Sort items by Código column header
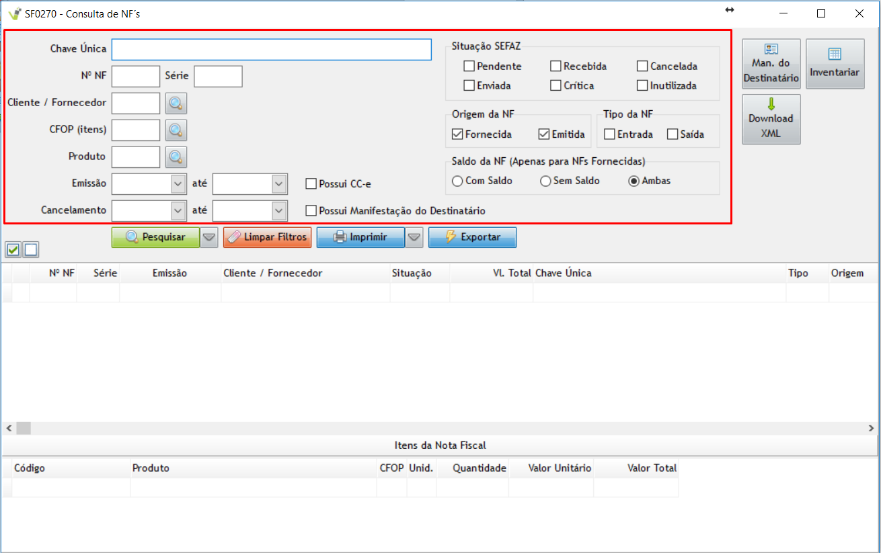 (71, 468)
